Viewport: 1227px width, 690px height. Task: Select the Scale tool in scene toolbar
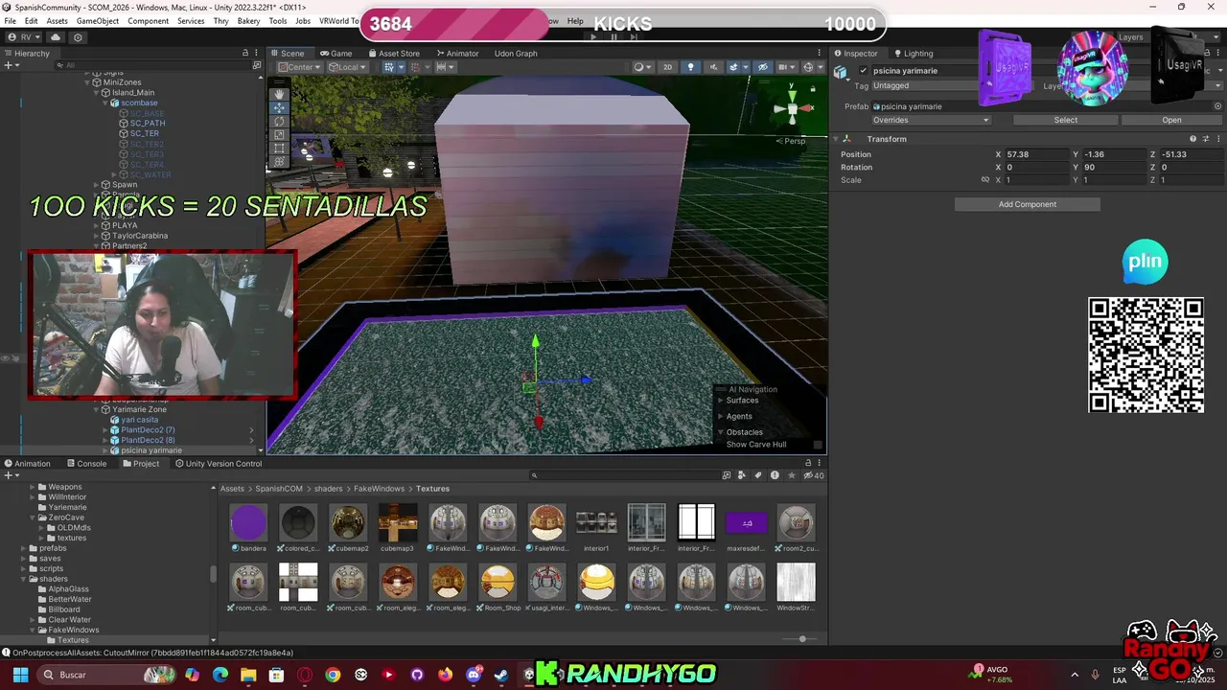[279, 134]
